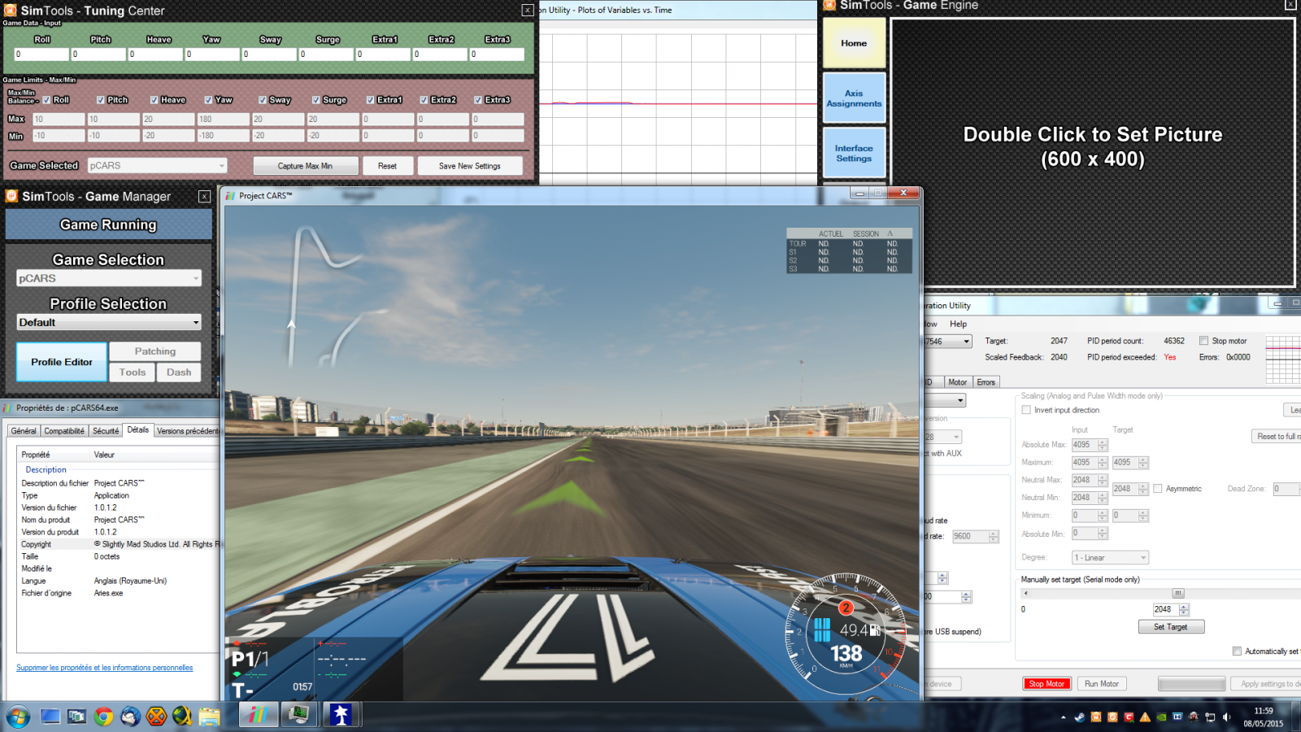Open the File Explorer folder icon in taskbar
The image size is (1301, 732).
(x=209, y=716)
